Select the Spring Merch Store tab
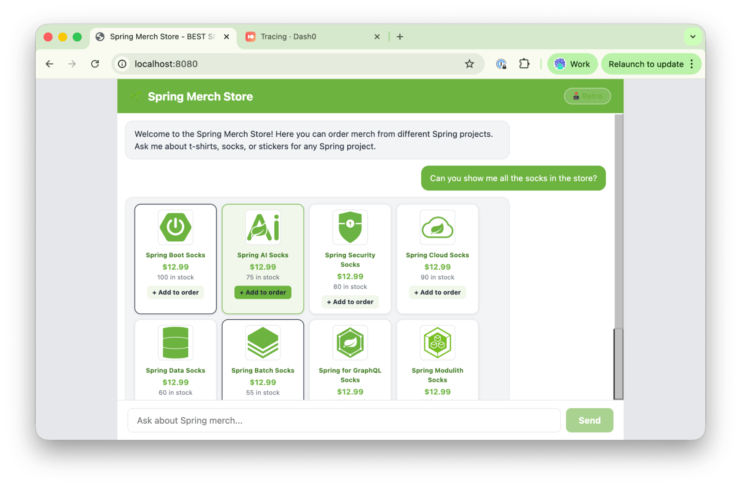Screen dimensions: 741x487 pyautogui.click(x=163, y=37)
